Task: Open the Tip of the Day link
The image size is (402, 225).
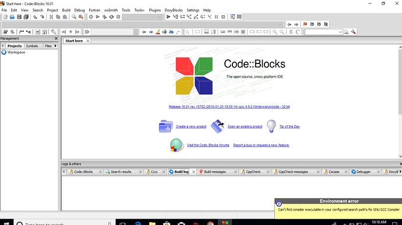Action: point(290,126)
